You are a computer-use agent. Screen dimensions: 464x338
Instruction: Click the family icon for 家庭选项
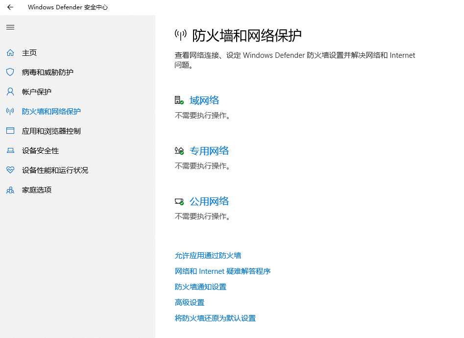pos(10,190)
